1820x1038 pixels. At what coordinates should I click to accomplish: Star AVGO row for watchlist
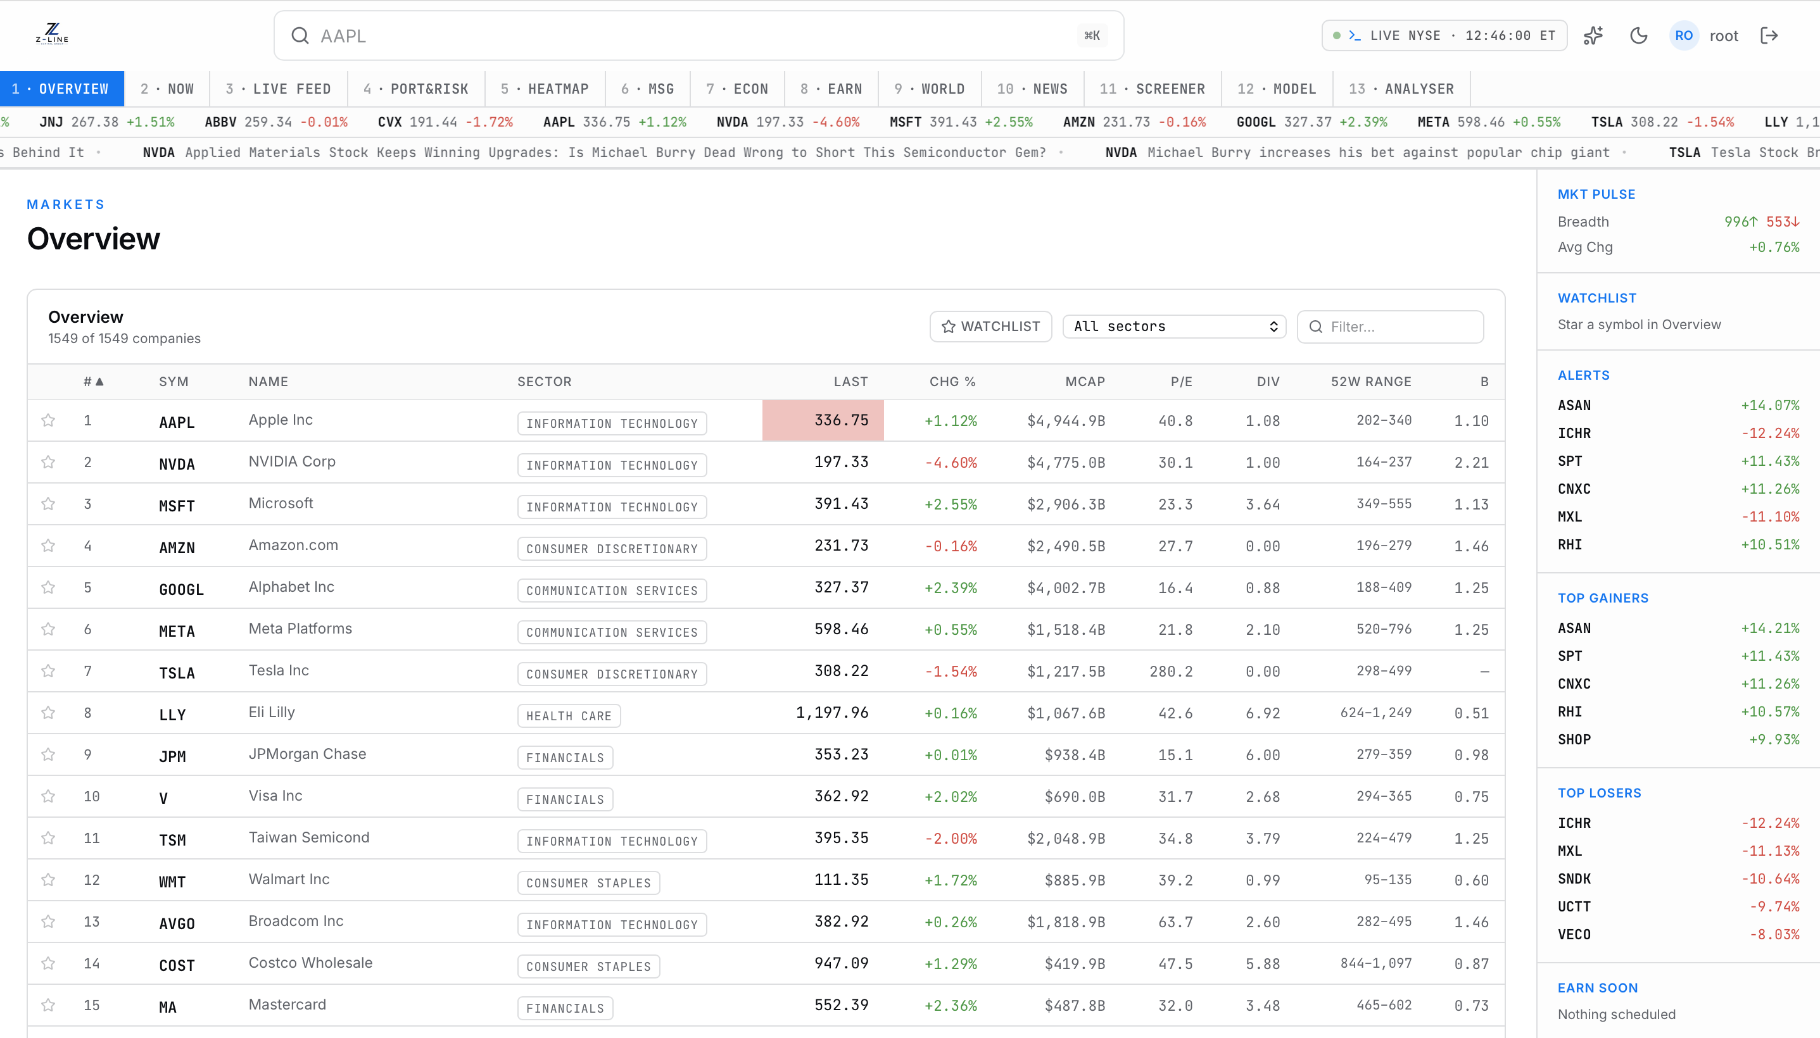pos(49,921)
